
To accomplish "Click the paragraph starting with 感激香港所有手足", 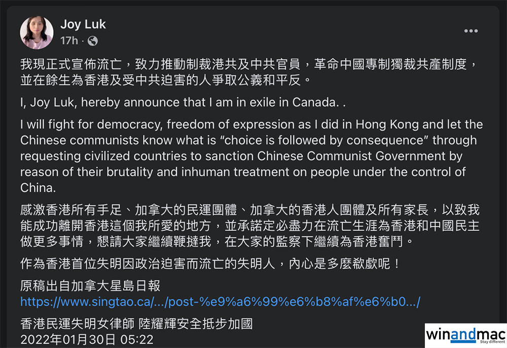I will click(x=248, y=224).
